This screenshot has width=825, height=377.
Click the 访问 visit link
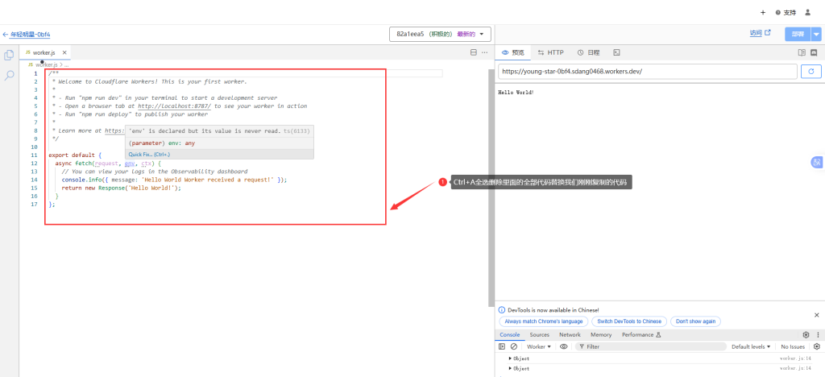[x=760, y=34]
